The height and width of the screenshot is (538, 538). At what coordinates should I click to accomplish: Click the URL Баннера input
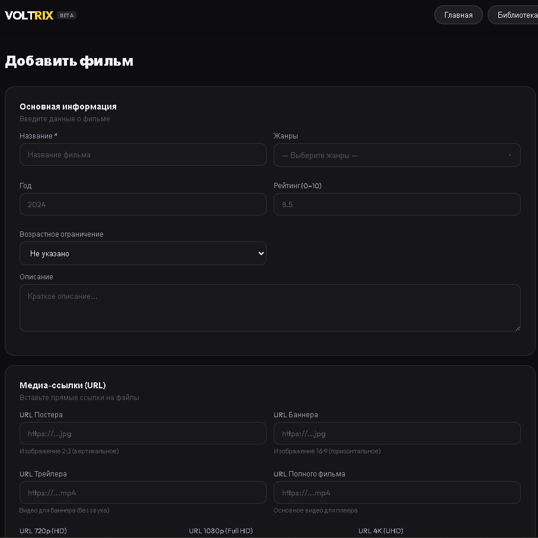click(397, 434)
